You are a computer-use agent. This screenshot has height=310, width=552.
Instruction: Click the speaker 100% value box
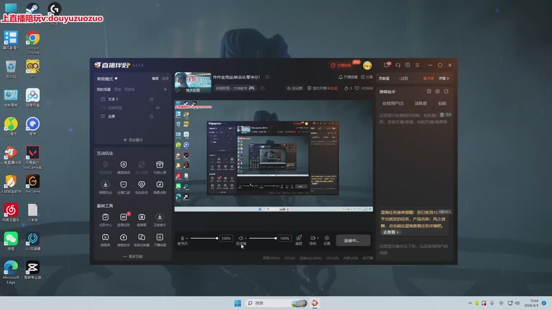click(x=284, y=238)
